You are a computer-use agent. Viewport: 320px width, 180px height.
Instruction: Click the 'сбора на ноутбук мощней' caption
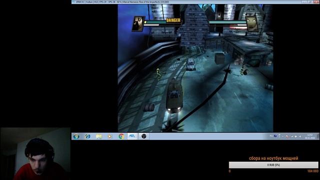273,158
